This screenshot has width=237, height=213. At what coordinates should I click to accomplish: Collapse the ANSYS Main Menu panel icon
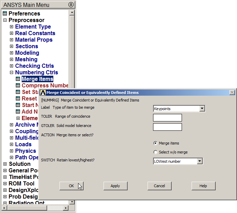71,5
